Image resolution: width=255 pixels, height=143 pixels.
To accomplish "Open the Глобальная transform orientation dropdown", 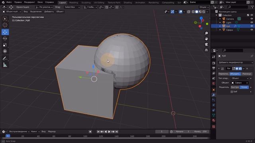I will (90, 7).
